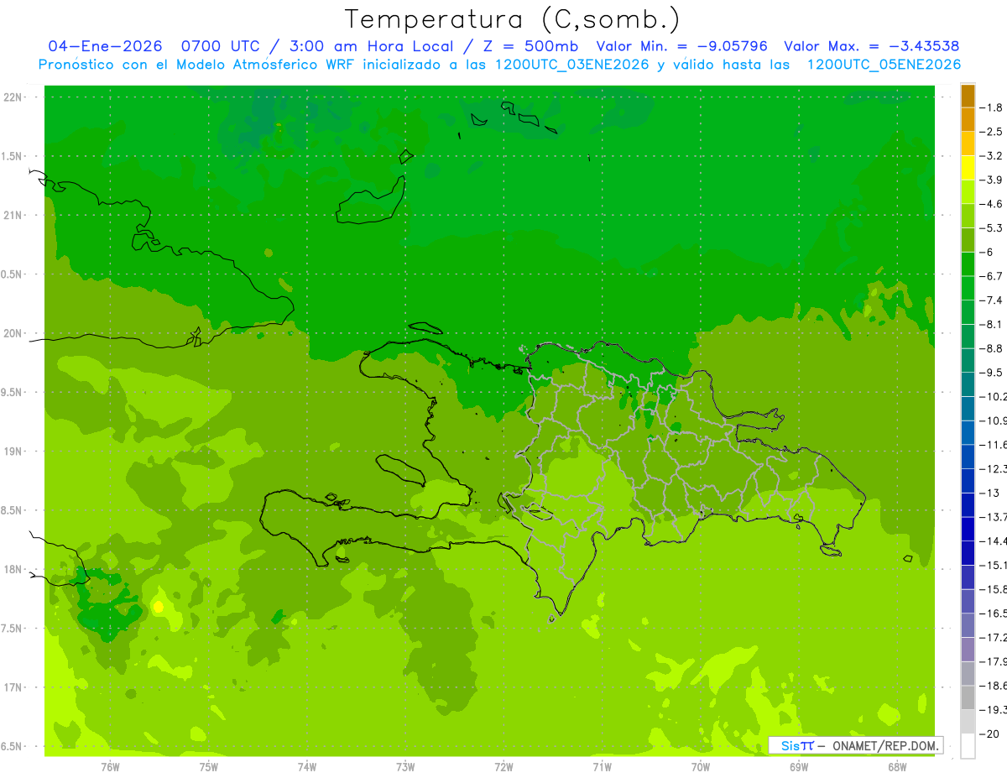This screenshot has height=778, width=1007.
Task: Click the '1200UTC_05ENE2026' valid-until text
Action: (x=884, y=65)
